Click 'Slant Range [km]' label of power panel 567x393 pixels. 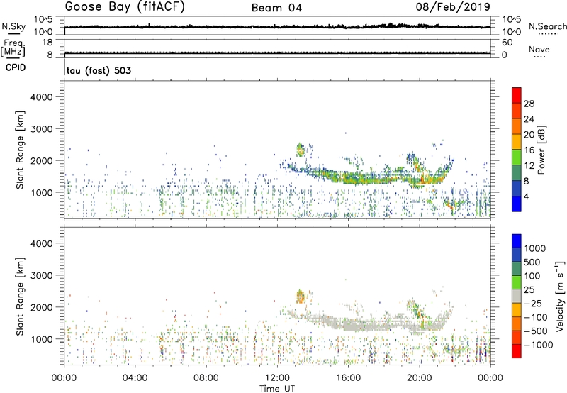tap(20, 150)
